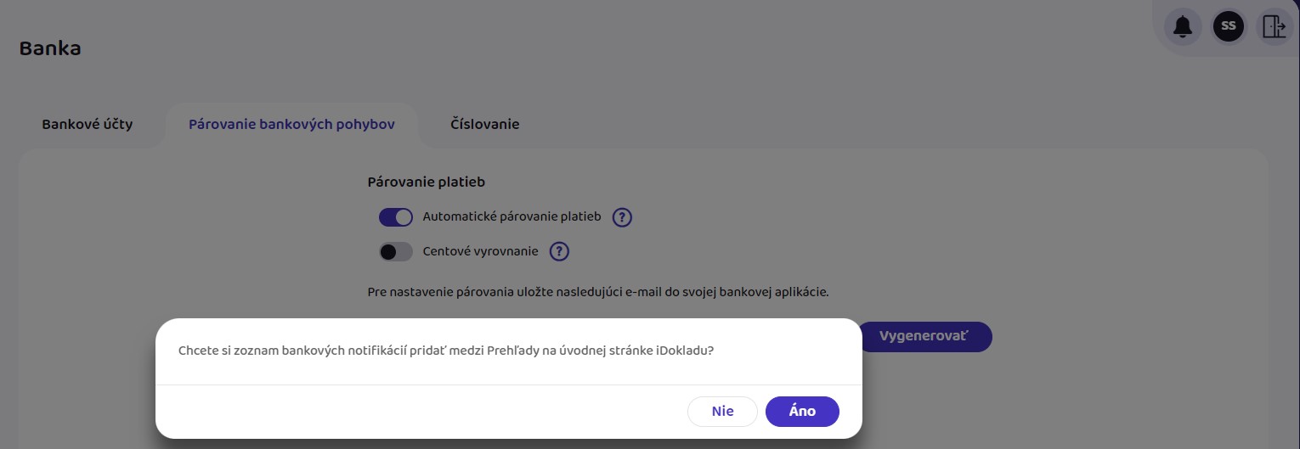Click the dialog question about bankových notifikácií
Viewport: 1300px width, 449px height.
(x=445, y=351)
